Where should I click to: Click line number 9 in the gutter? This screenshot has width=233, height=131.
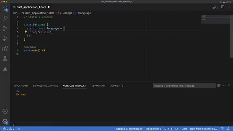[18, 51]
